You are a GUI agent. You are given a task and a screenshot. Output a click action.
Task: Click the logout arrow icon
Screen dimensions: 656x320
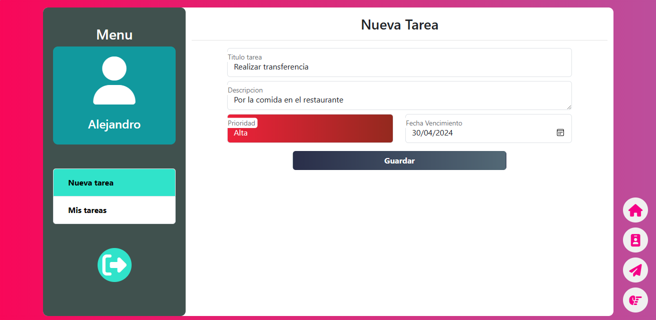tap(114, 265)
